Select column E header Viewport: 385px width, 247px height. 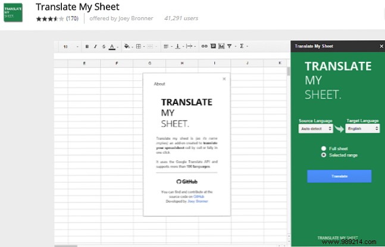[x=84, y=63]
